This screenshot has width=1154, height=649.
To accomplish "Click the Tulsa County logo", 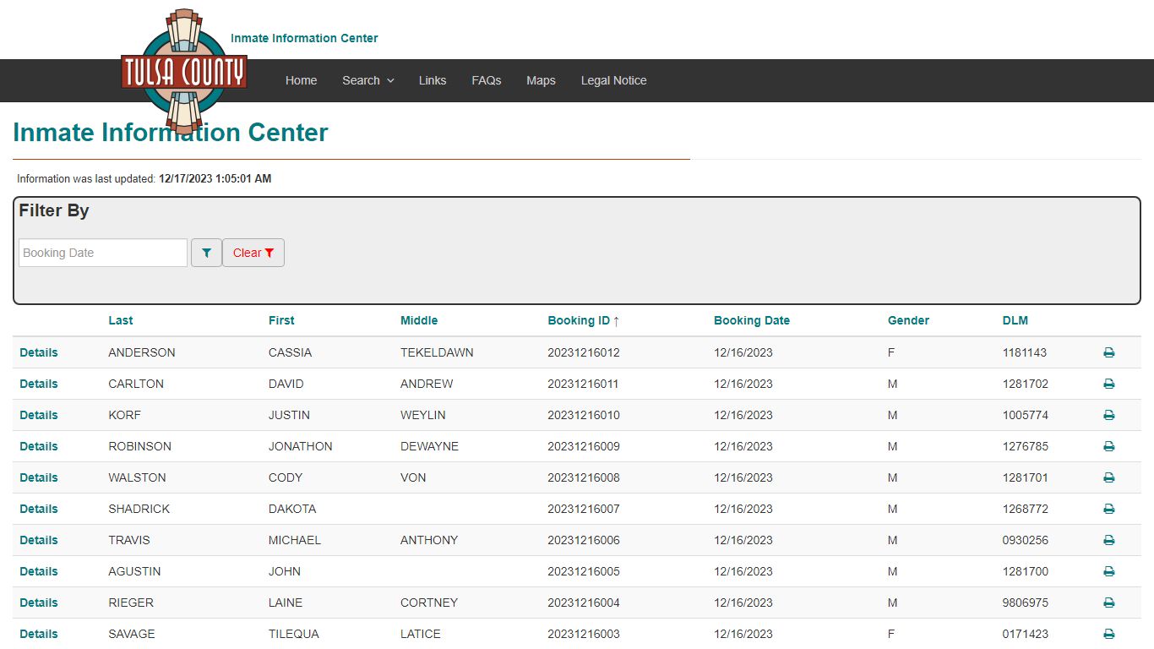I will pyautogui.click(x=184, y=72).
